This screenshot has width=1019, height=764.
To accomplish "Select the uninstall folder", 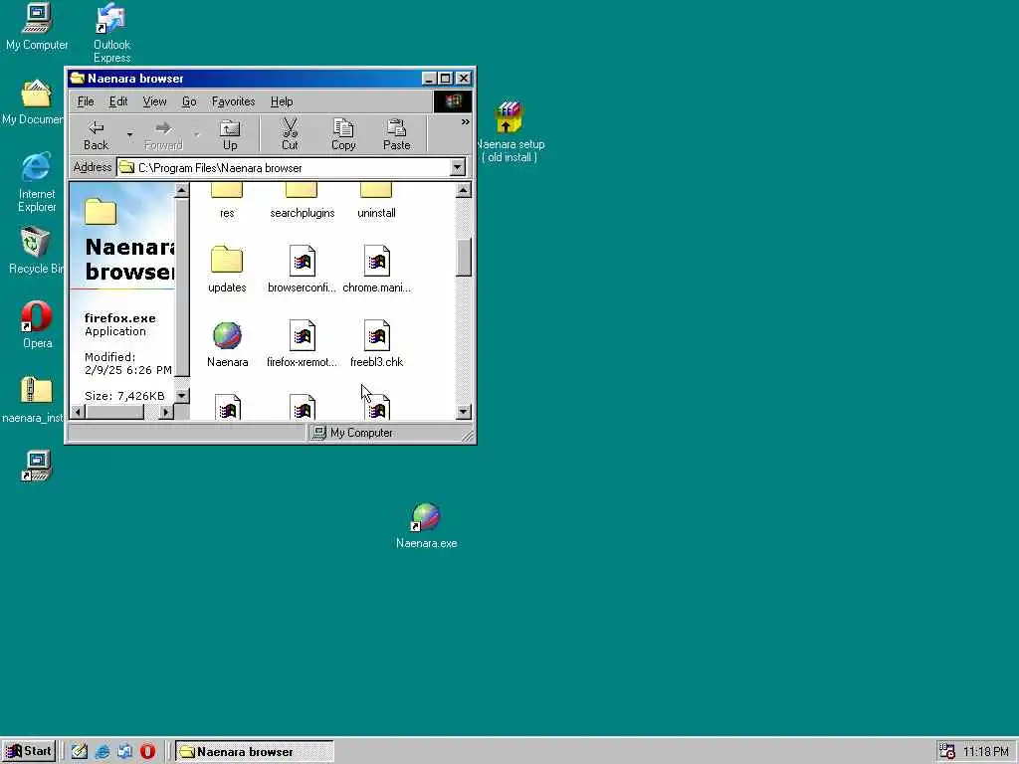I will [376, 201].
